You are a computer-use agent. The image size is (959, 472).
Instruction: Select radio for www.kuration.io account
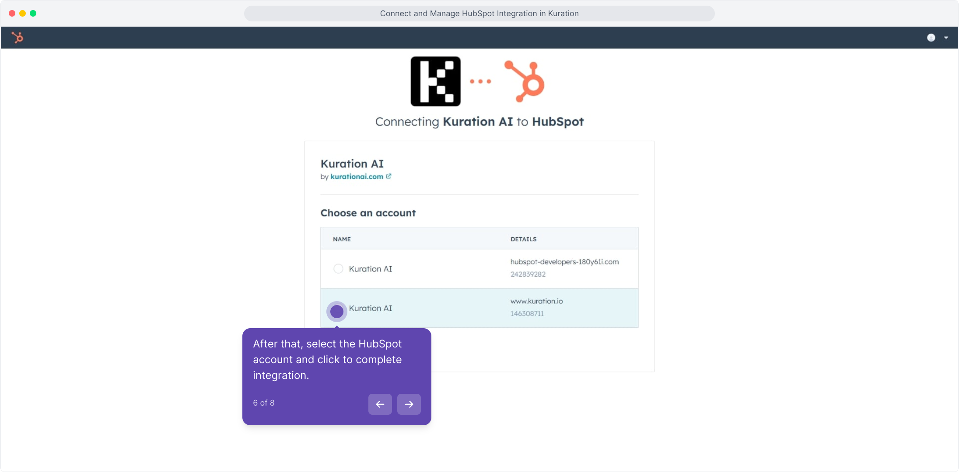click(337, 312)
